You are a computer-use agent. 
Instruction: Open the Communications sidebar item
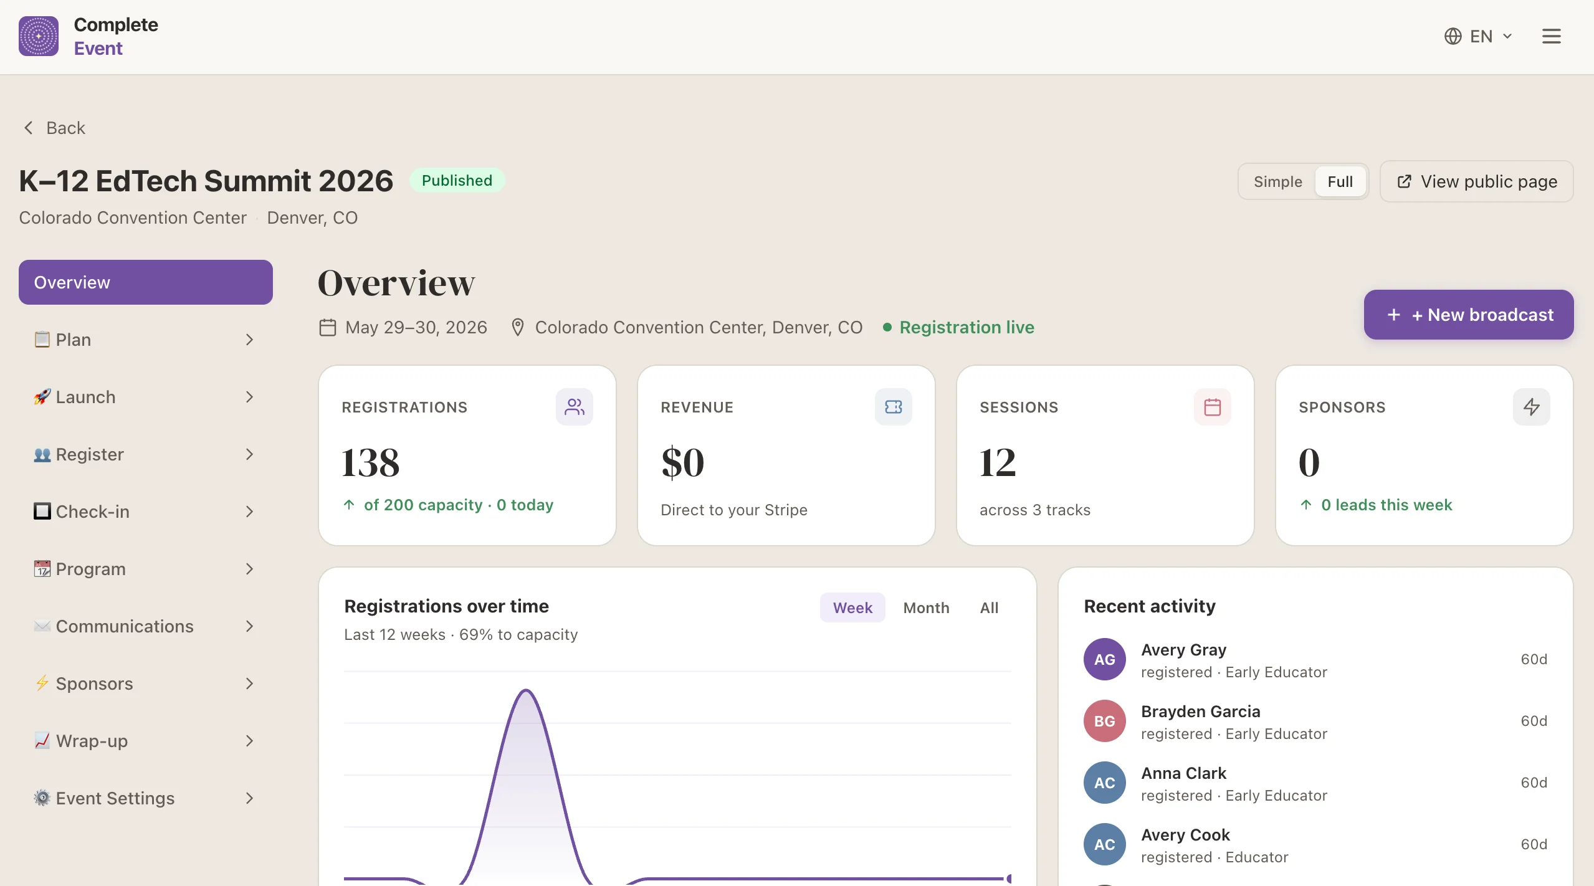point(145,626)
